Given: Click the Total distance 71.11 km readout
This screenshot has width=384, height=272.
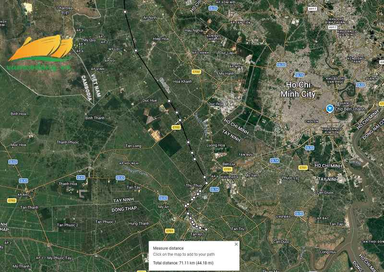Looking at the screenshot, I should 183,263.
